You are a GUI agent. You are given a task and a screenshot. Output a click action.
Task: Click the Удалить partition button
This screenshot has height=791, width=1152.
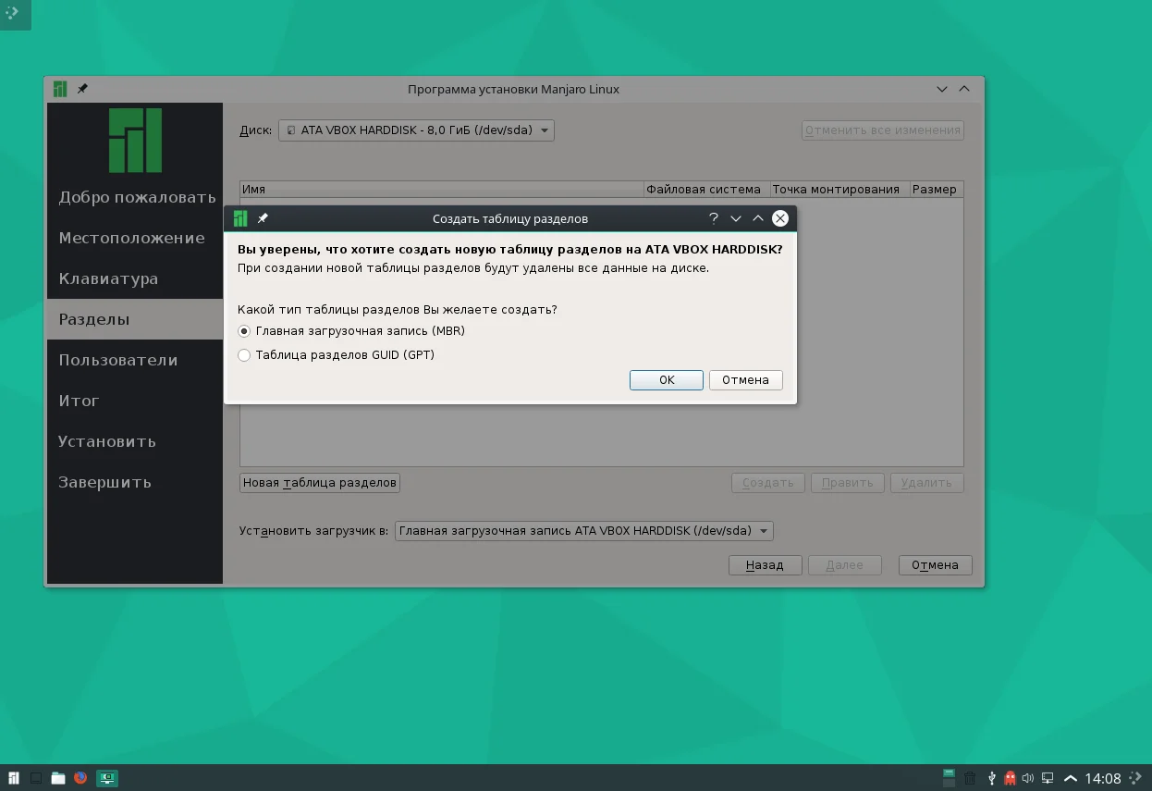click(926, 483)
